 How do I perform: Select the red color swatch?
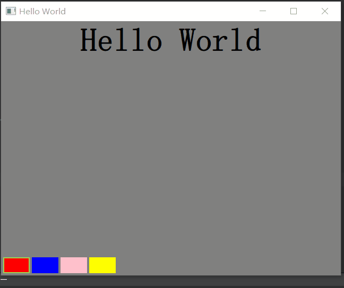click(16, 265)
